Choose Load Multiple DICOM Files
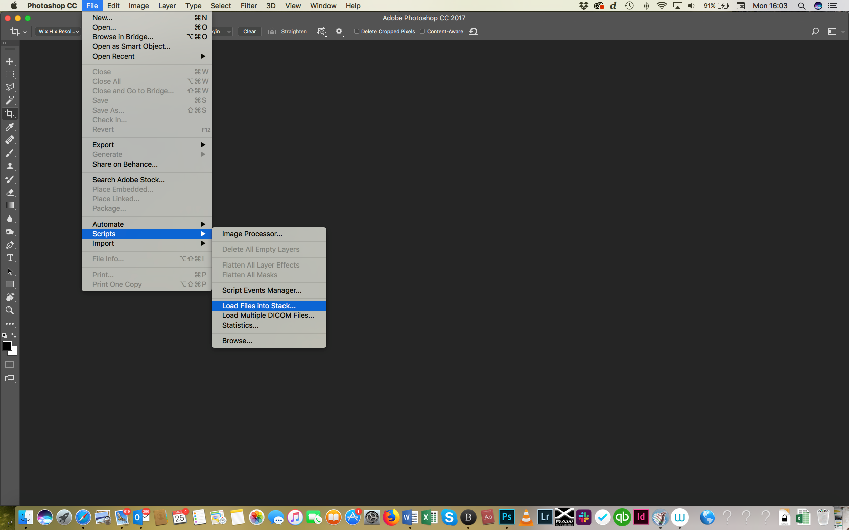The image size is (849, 530). coord(269,315)
